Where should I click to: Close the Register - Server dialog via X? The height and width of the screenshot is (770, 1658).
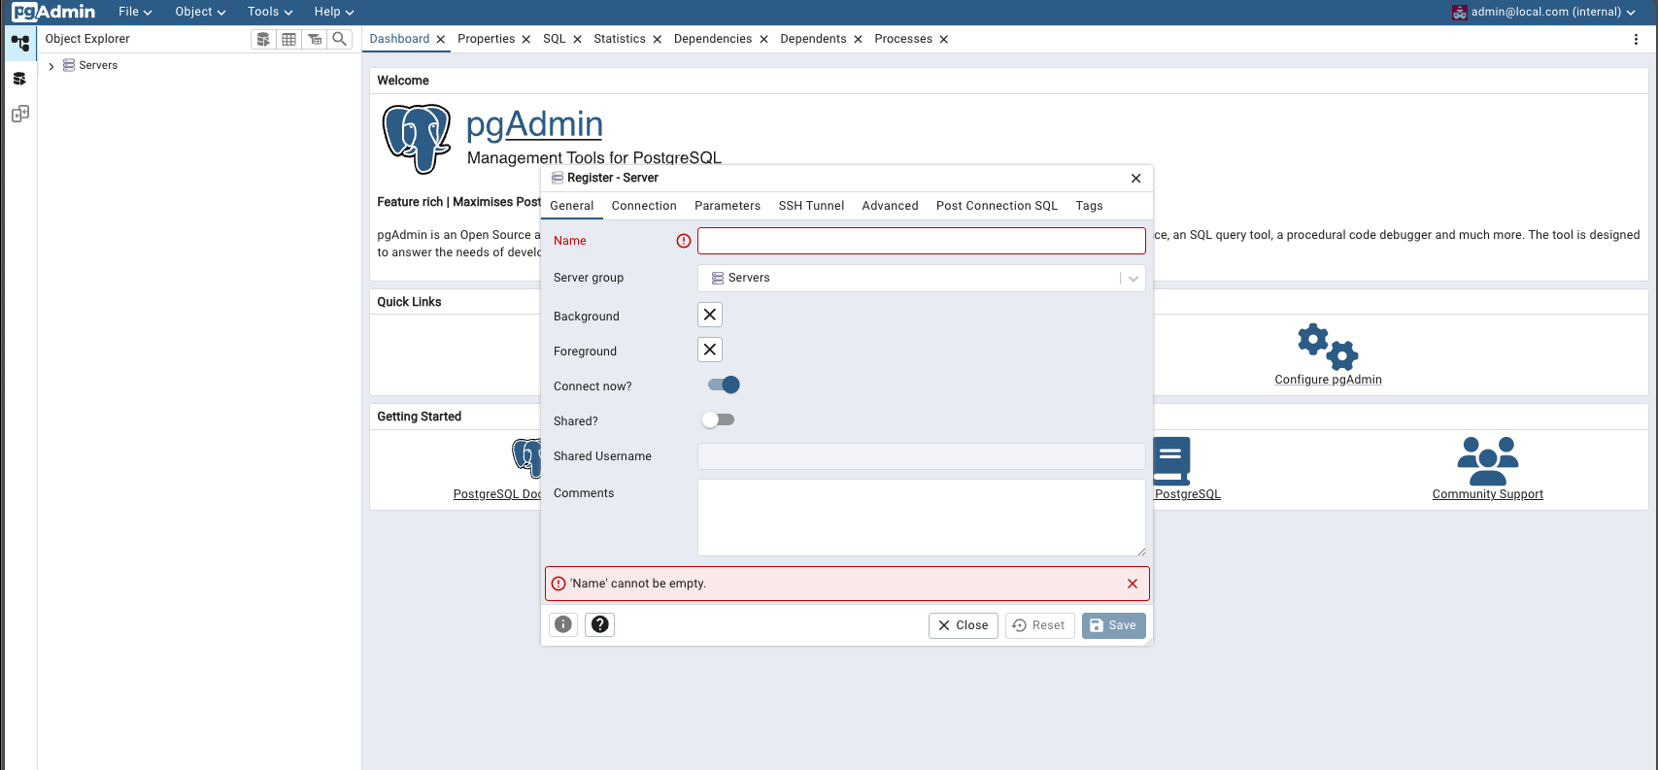pyautogui.click(x=1136, y=179)
